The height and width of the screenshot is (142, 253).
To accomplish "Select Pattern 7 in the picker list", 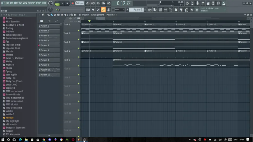I will 49,55.
